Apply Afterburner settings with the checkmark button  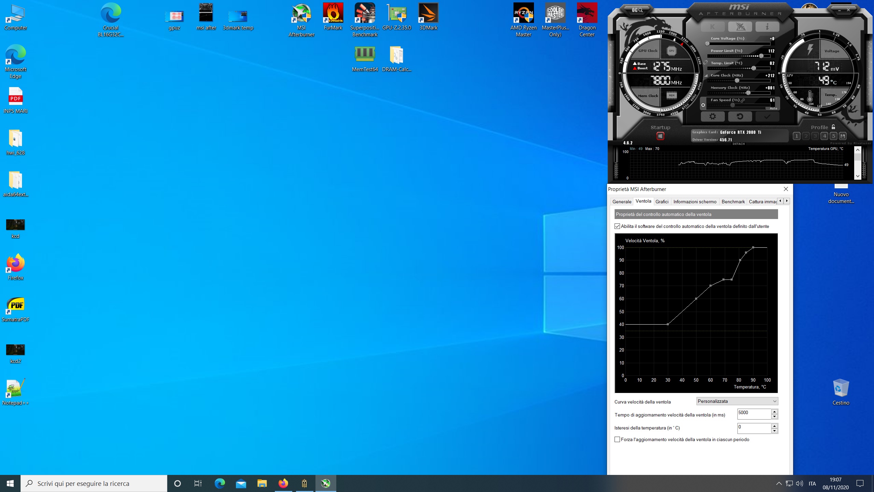767,117
